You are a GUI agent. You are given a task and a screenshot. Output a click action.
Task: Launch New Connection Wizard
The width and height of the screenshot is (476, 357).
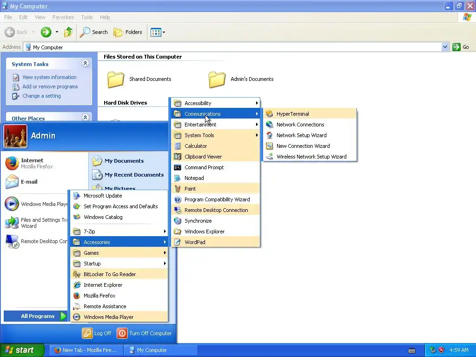click(x=310, y=145)
